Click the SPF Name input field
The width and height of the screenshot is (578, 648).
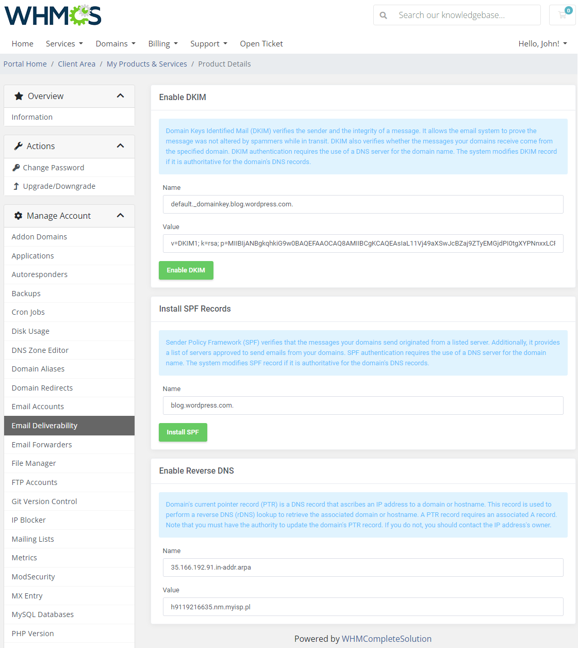tap(363, 406)
